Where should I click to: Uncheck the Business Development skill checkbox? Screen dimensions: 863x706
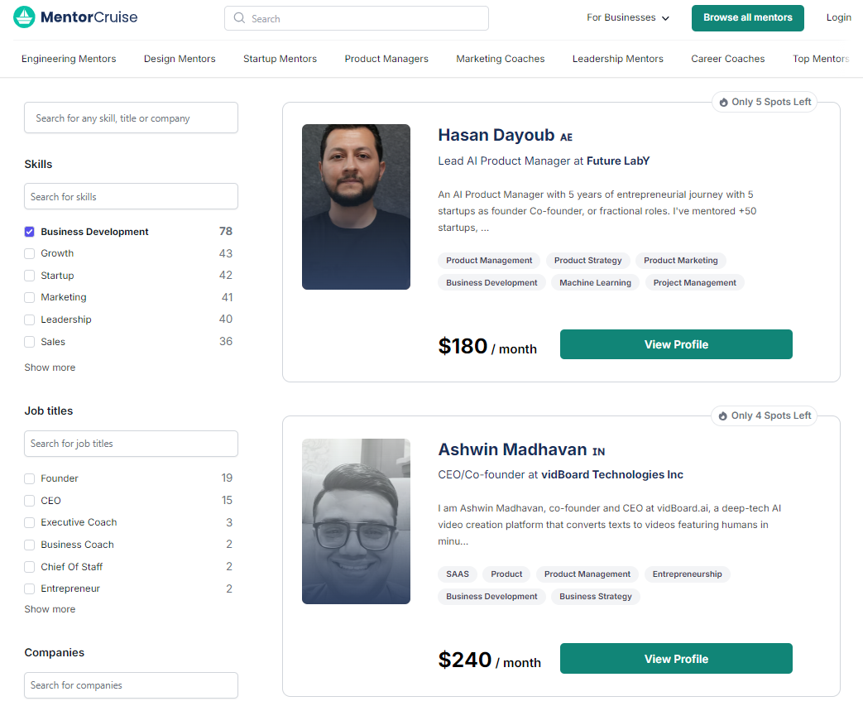[29, 232]
